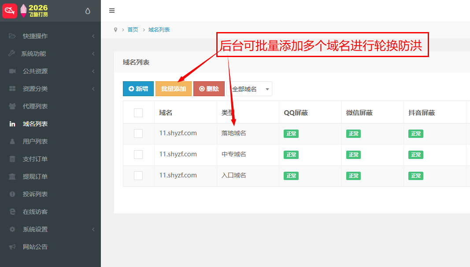Open the 全部域名 filter dropdown
Screen dimensions: 470x267
coord(249,89)
